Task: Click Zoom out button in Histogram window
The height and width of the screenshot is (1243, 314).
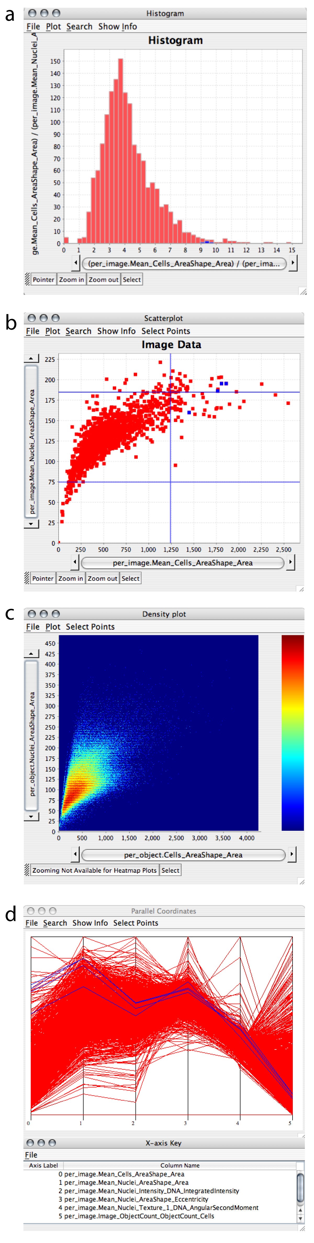Action: tap(104, 279)
